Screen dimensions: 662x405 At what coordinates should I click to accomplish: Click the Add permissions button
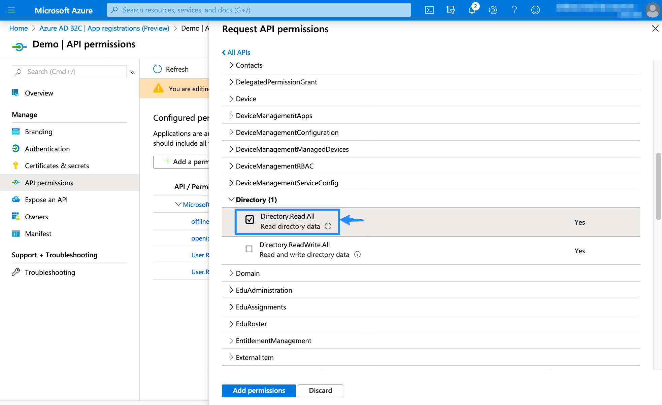point(259,391)
